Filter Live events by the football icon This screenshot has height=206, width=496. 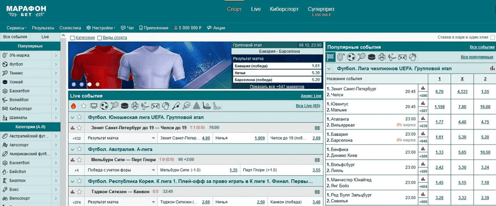click(x=104, y=106)
